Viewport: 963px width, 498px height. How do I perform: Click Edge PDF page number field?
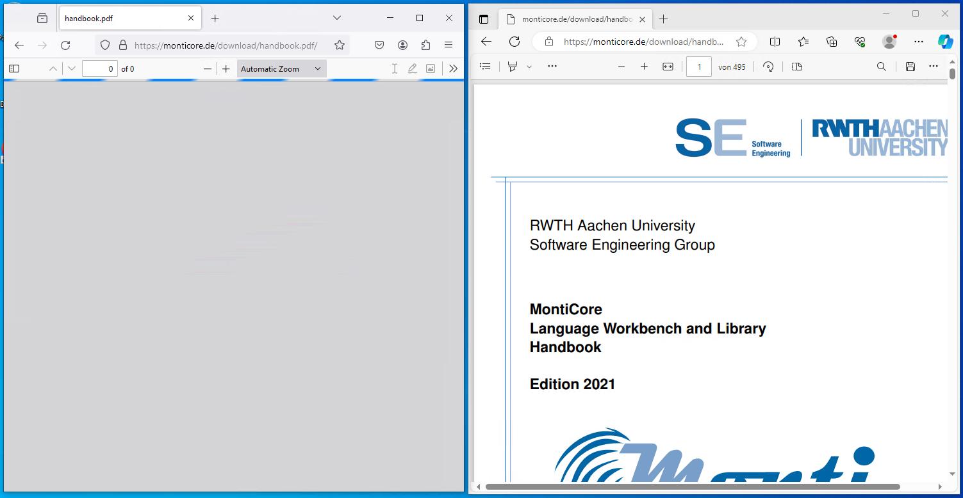[x=699, y=67]
